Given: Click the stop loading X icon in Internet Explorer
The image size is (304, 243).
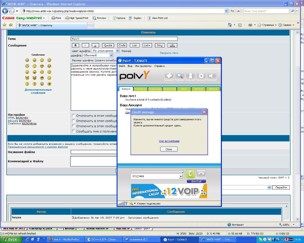Looking at the screenshot, I should click(x=238, y=11).
